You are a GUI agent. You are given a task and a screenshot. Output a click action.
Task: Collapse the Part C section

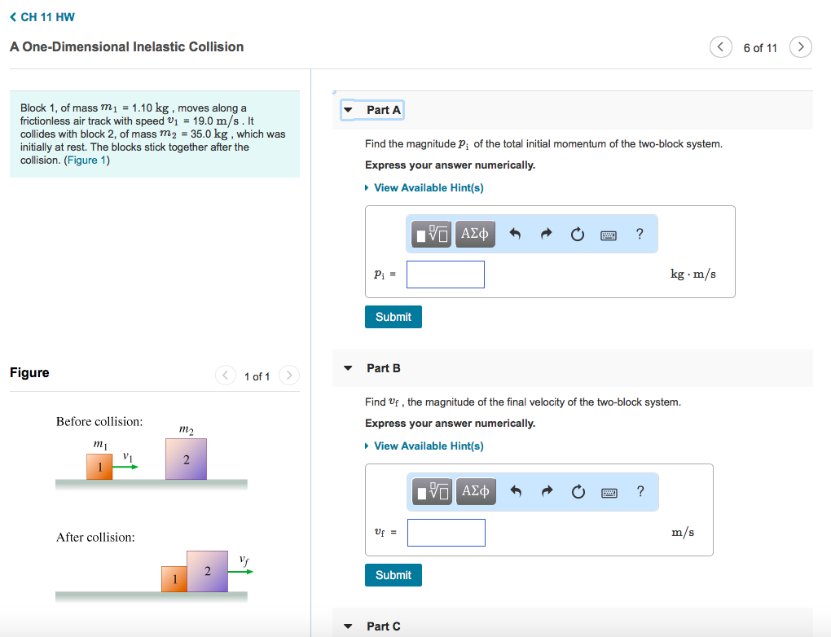coord(349,626)
